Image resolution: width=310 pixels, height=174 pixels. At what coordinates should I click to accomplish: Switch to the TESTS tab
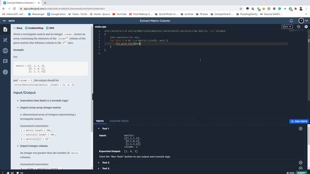tap(100, 121)
